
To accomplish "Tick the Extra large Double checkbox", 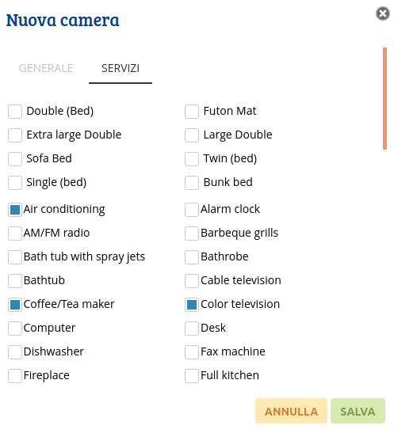I will click(x=15, y=135).
